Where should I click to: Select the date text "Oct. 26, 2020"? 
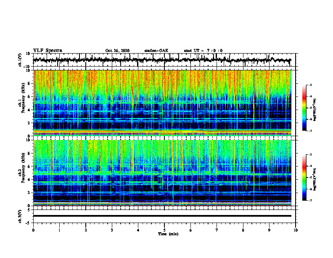(117, 51)
